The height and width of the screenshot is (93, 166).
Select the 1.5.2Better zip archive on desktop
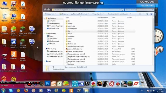[x=32, y=30]
